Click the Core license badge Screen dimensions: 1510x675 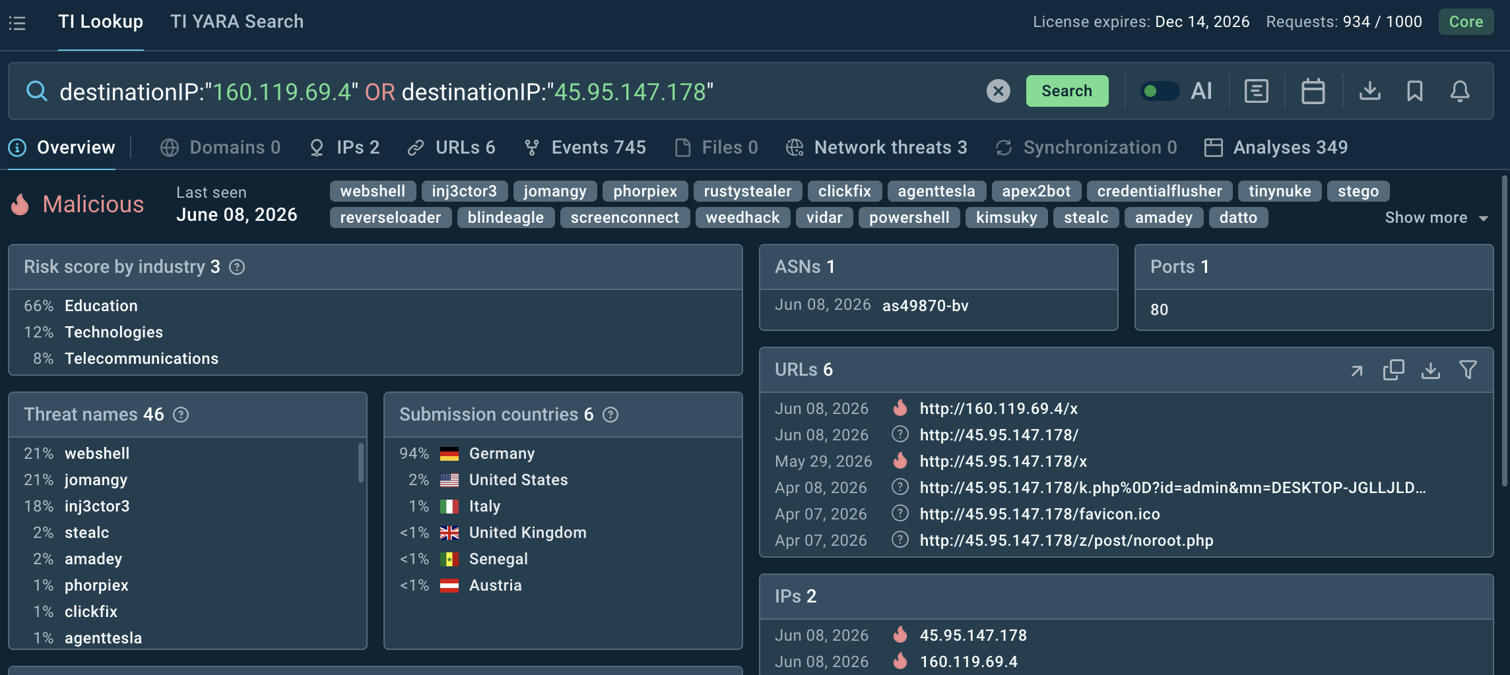click(x=1466, y=22)
